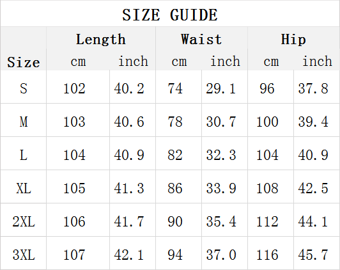Click the 40.6 length inch cell
Viewport: 340px width, 270px height.
point(129,122)
